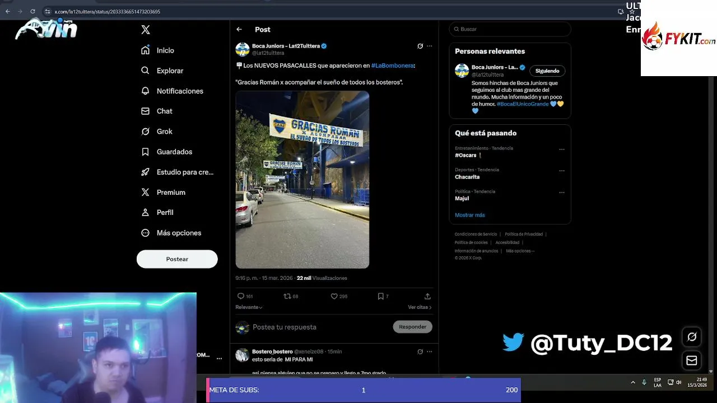717x403 pixels.
Task: Open Accesibilidad footer link
Action: (508, 242)
